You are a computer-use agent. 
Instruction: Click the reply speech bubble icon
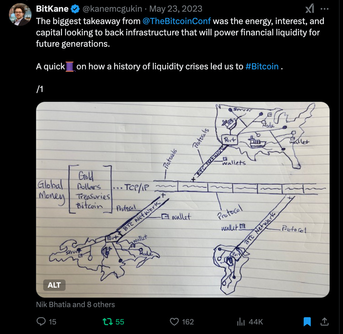41,322
